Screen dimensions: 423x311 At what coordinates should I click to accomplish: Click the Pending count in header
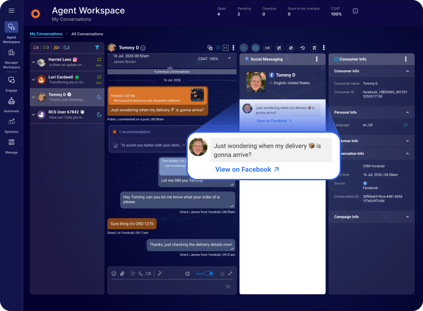(x=239, y=14)
